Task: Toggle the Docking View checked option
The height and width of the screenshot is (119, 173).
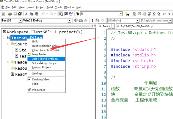Action: [x=41, y=79]
